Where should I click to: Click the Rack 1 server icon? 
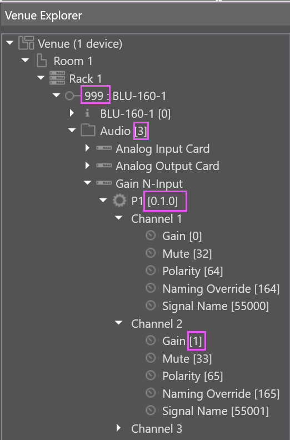tap(57, 78)
